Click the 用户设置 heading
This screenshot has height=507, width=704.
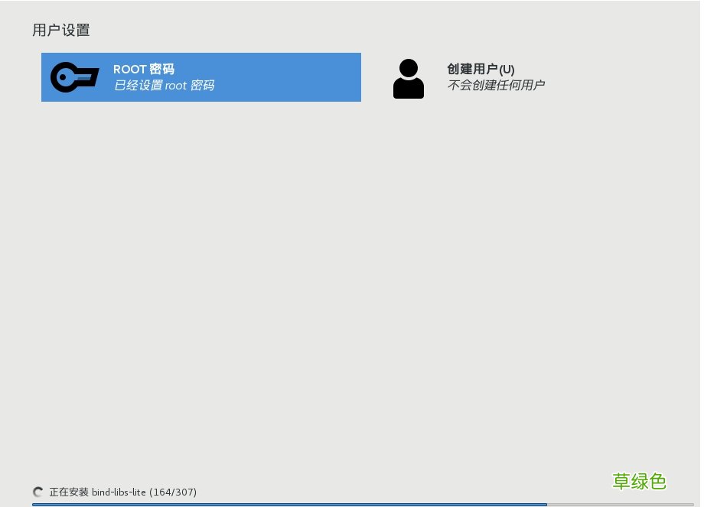61,31
